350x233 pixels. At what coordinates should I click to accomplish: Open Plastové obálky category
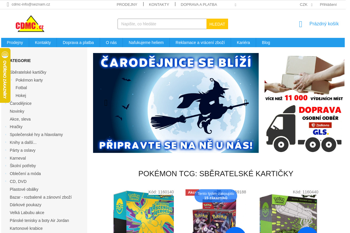click(x=24, y=189)
